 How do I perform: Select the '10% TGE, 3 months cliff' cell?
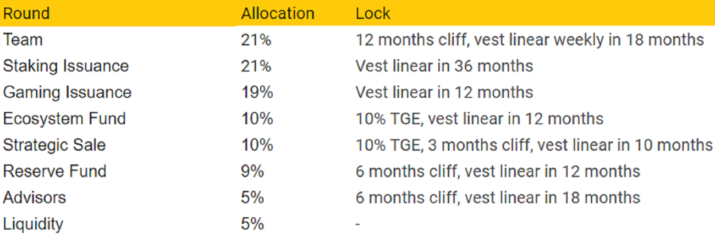[533, 145]
